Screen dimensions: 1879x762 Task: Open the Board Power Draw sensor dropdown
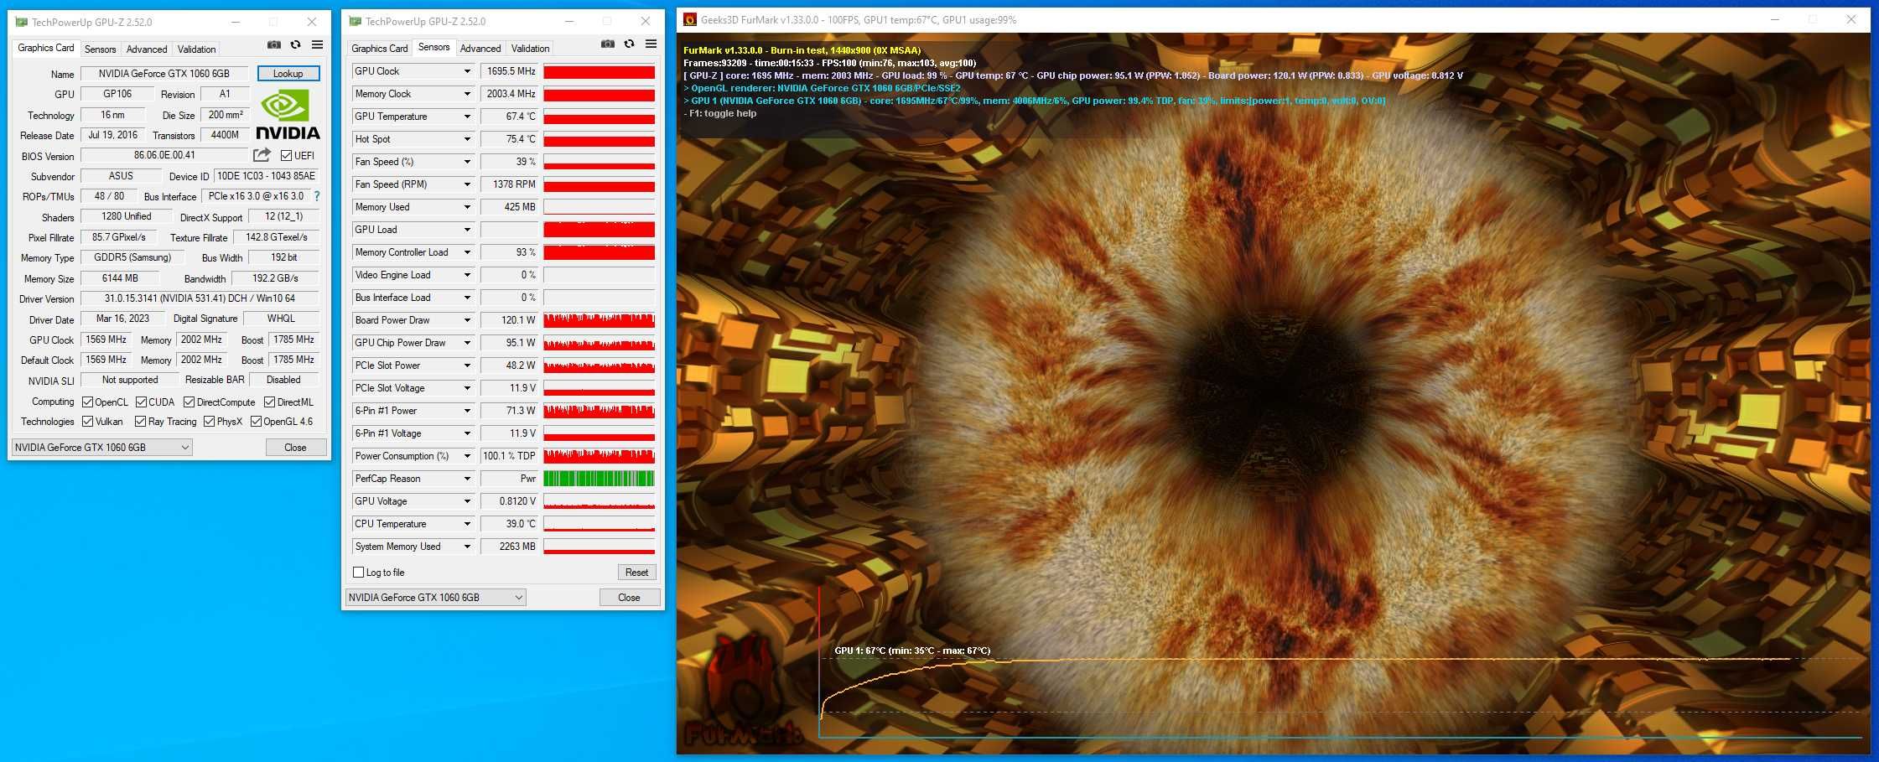[467, 320]
